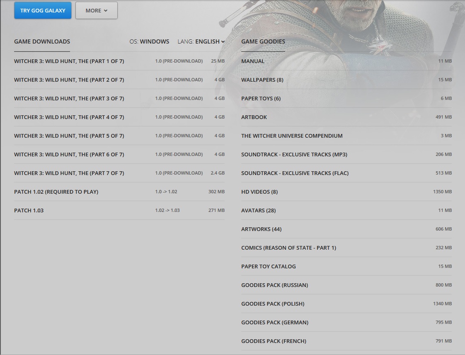Download HD Videos (8)
Viewport: 465px width, 355px height.
(346, 192)
